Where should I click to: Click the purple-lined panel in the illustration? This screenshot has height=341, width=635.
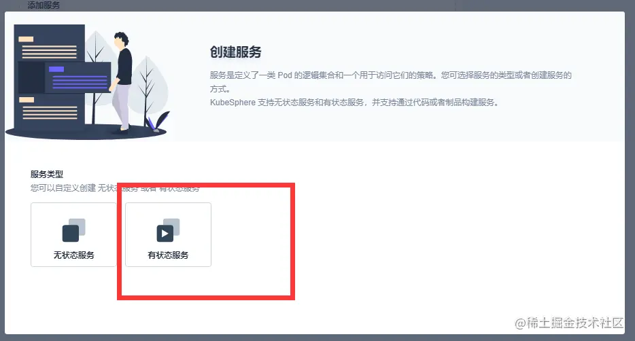(78, 77)
